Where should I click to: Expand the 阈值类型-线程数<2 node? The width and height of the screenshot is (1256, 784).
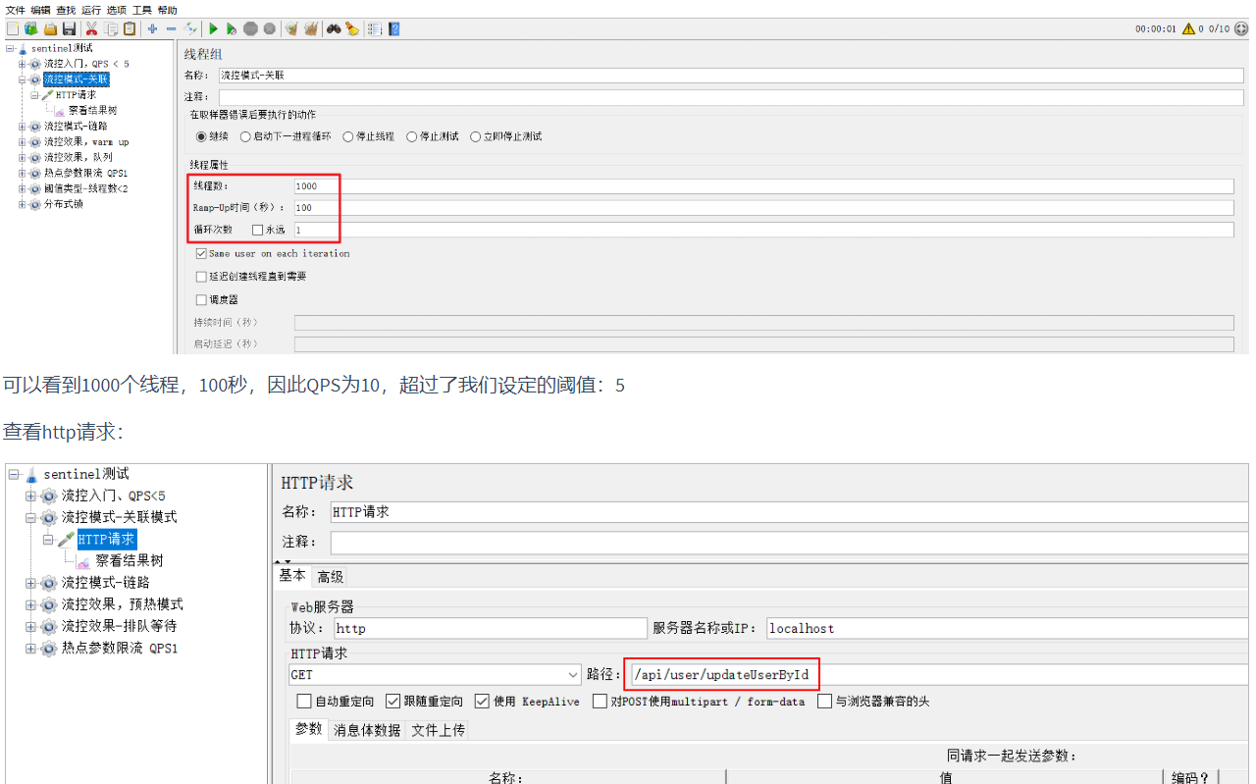(23, 188)
